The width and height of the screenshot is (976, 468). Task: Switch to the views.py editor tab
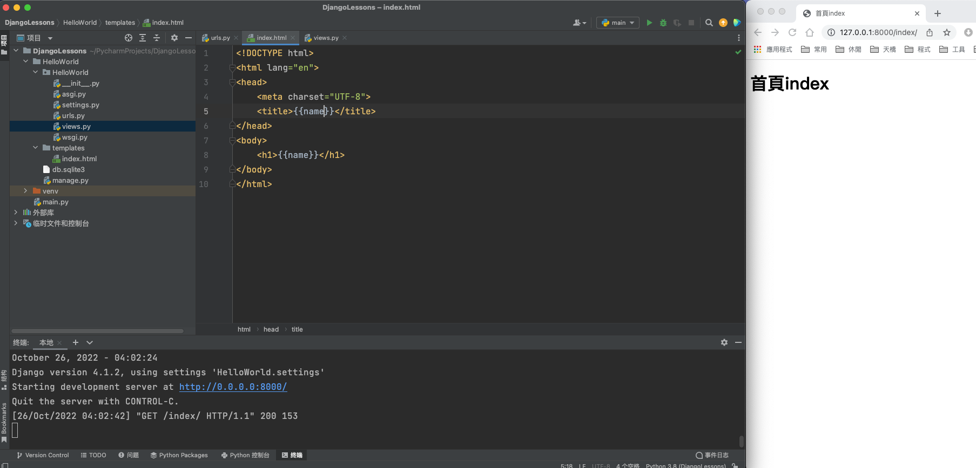coord(326,38)
